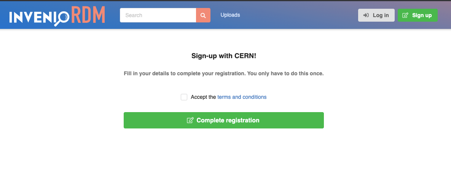The image size is (451, 179).
Task: Focus the Search input field
Action: pos(158,15)
